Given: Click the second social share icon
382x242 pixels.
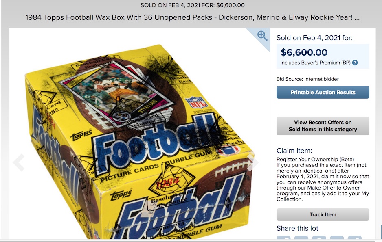Looking at the screenshot, I should click(x=301, y=239).
